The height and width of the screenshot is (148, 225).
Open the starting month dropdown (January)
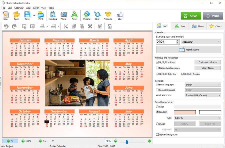[201, 42]
